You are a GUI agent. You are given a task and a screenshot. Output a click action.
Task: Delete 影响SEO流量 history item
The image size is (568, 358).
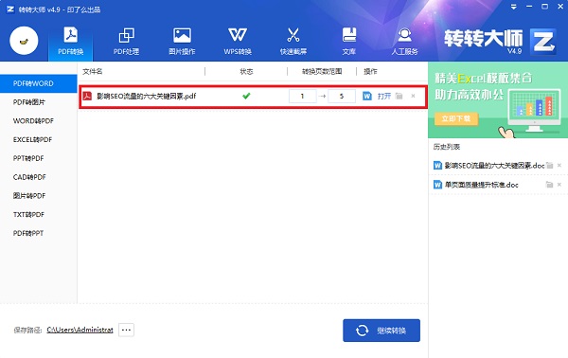(x=559, y=165)
